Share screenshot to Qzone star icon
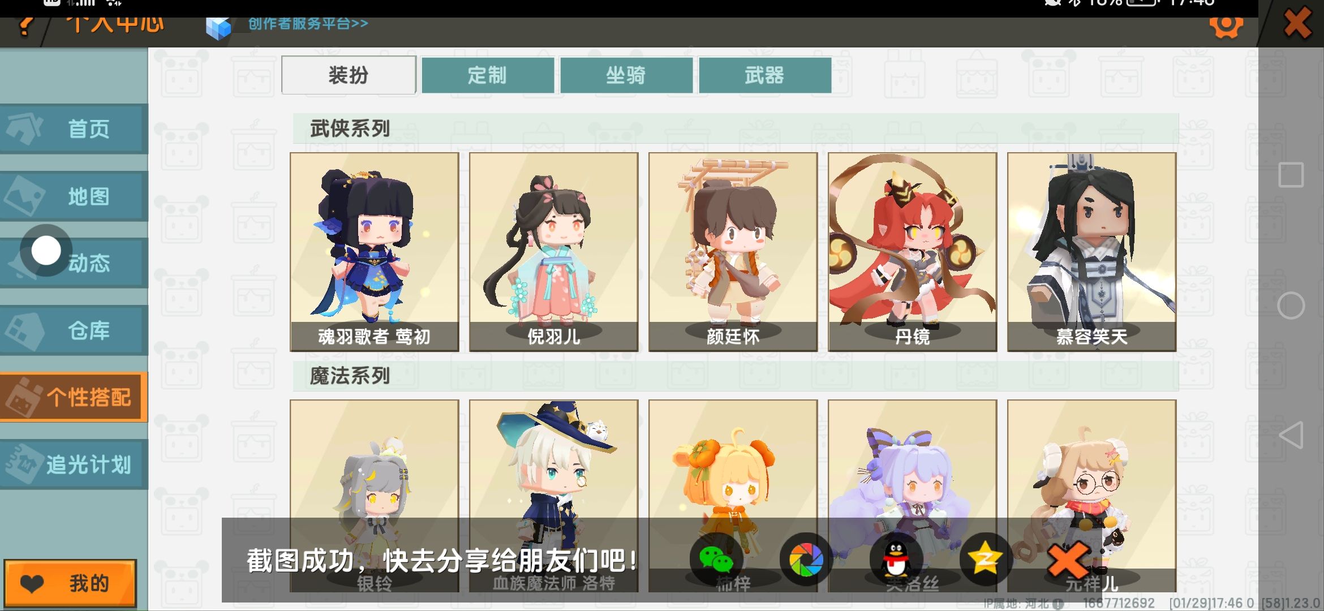This screenshot has width=1324, height=611. (986, 559)
